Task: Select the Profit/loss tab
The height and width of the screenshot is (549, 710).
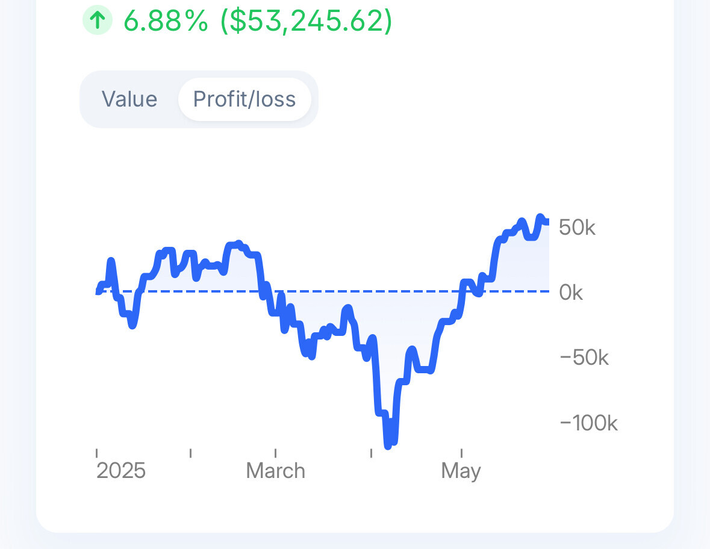Action: pyautogui.click(x=244, y=99)
